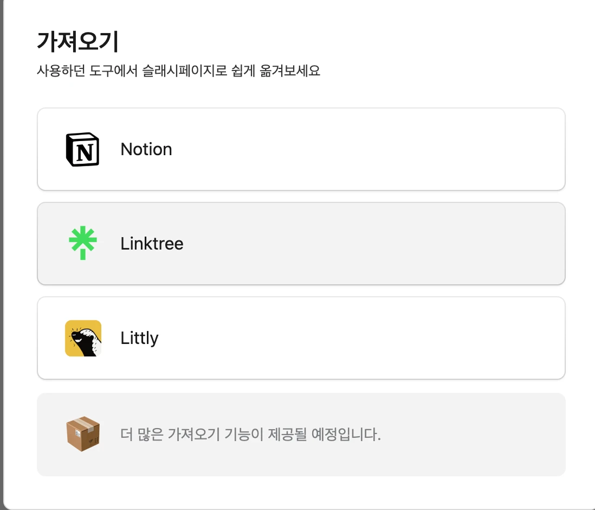The width and height of the screenshot is (595, 510).
Task: Click the 가져오기 heading title
Action: (78, 41)
